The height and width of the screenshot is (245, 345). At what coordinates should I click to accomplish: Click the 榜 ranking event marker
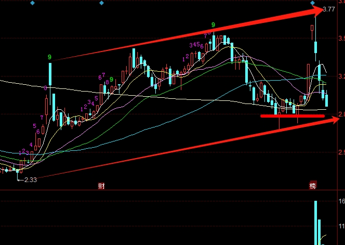(313, 186)
